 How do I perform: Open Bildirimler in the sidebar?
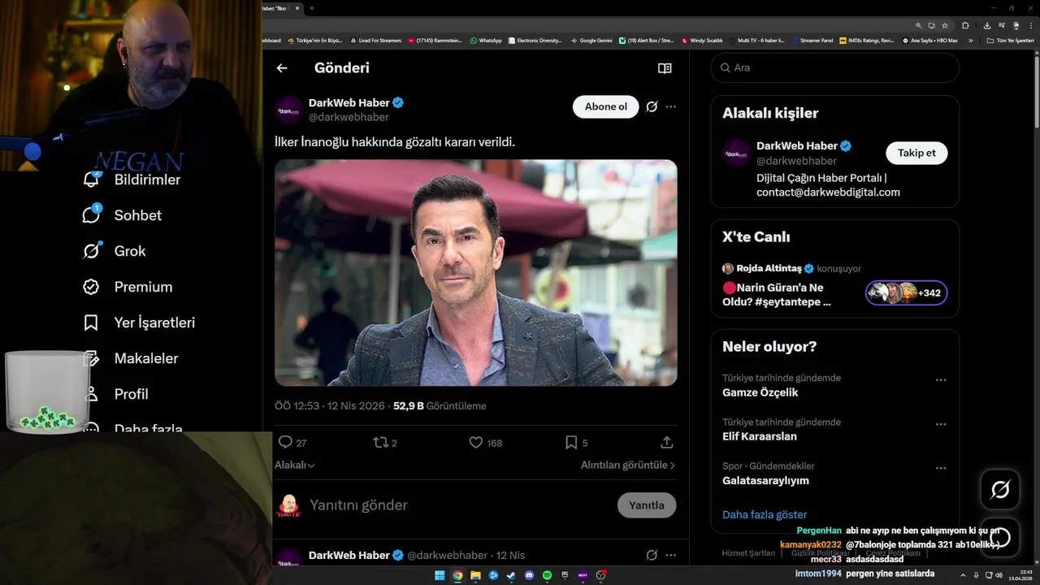[132, 180]
